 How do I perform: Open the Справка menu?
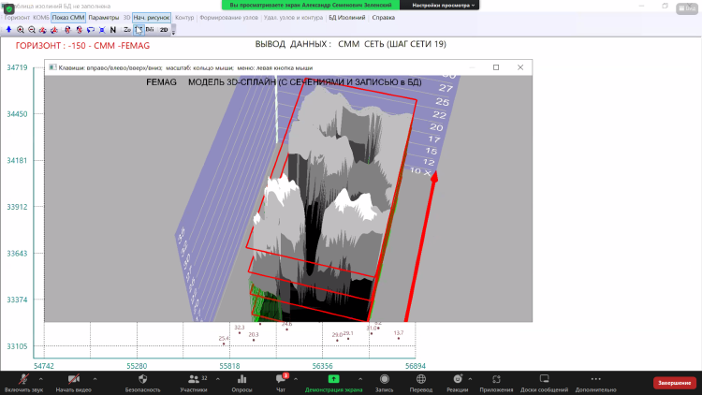pos(384,17)
